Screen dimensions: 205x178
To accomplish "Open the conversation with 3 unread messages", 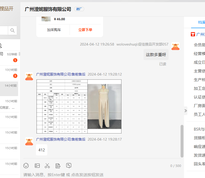I will [x=9, y=73].
